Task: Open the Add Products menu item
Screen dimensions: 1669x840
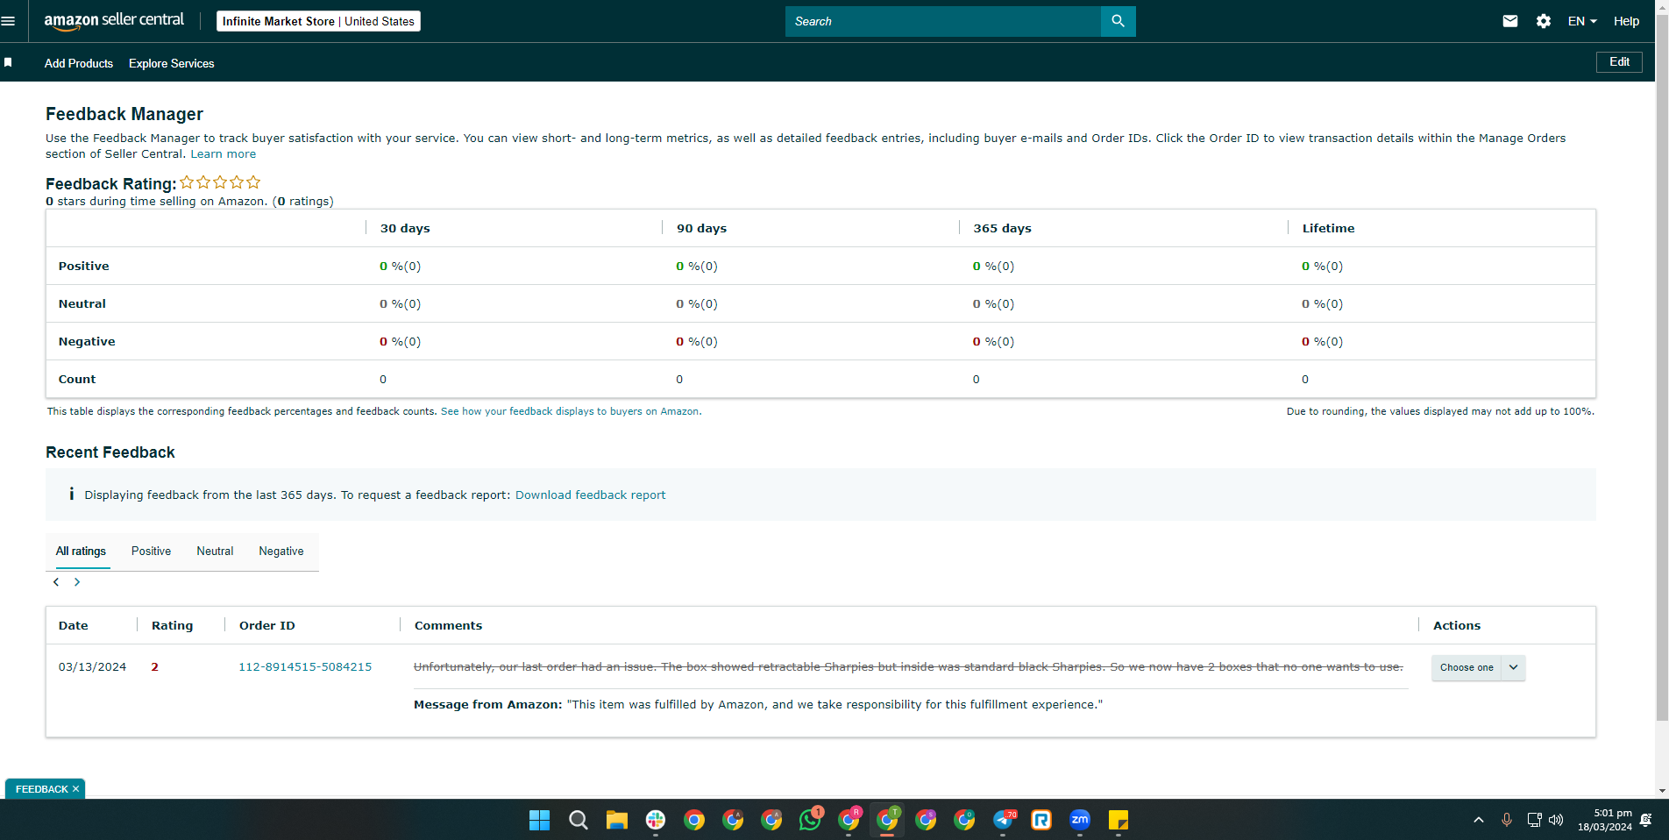Action: [79, 63]
